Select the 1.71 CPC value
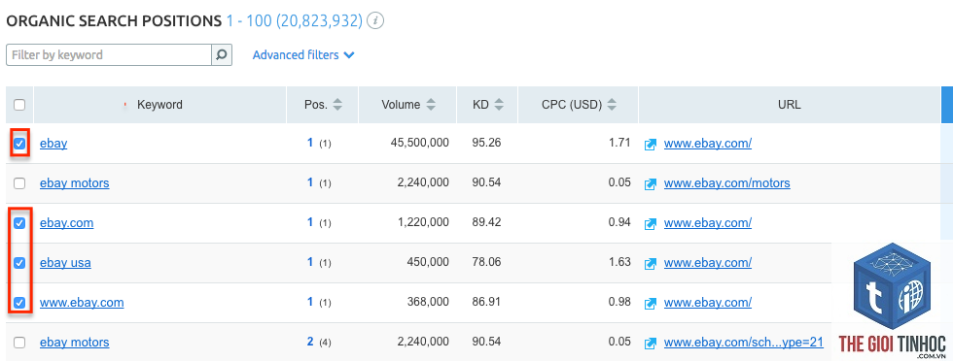This screenshot has width=953, height=361. 620,144
